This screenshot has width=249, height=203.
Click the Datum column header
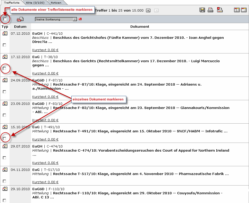20,26
